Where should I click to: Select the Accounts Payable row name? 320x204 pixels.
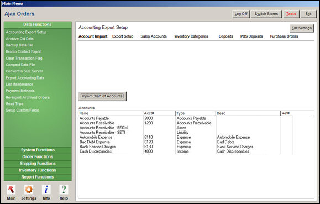(x=94, y=118)
